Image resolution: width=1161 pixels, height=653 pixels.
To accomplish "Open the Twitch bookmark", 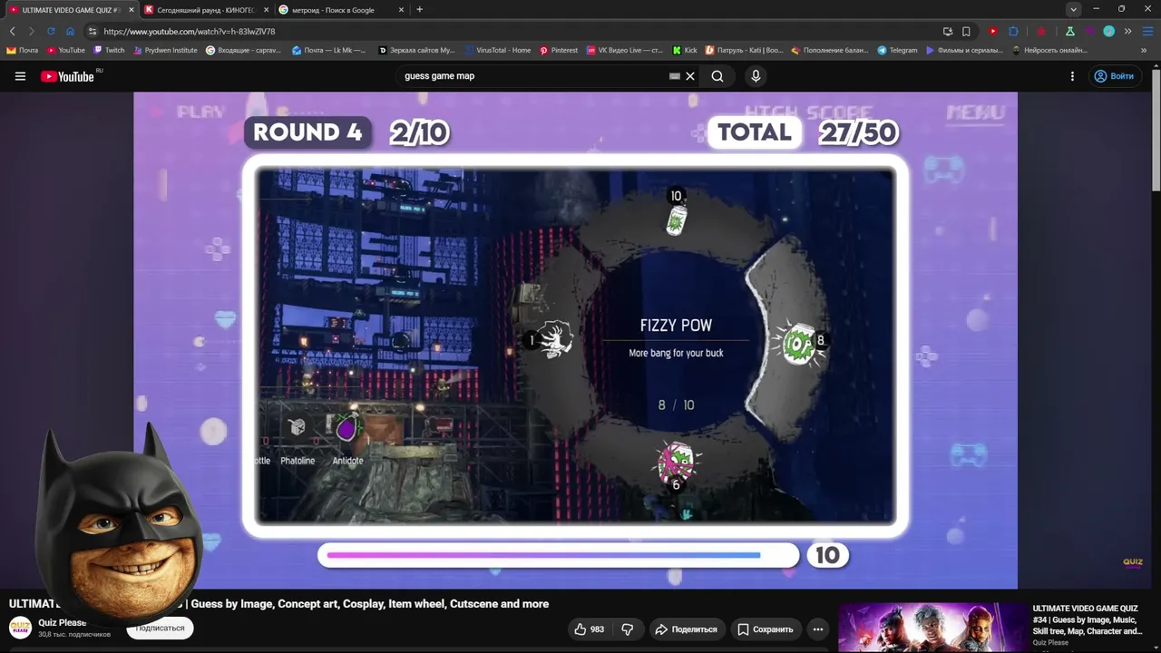I will coord(109,50).
